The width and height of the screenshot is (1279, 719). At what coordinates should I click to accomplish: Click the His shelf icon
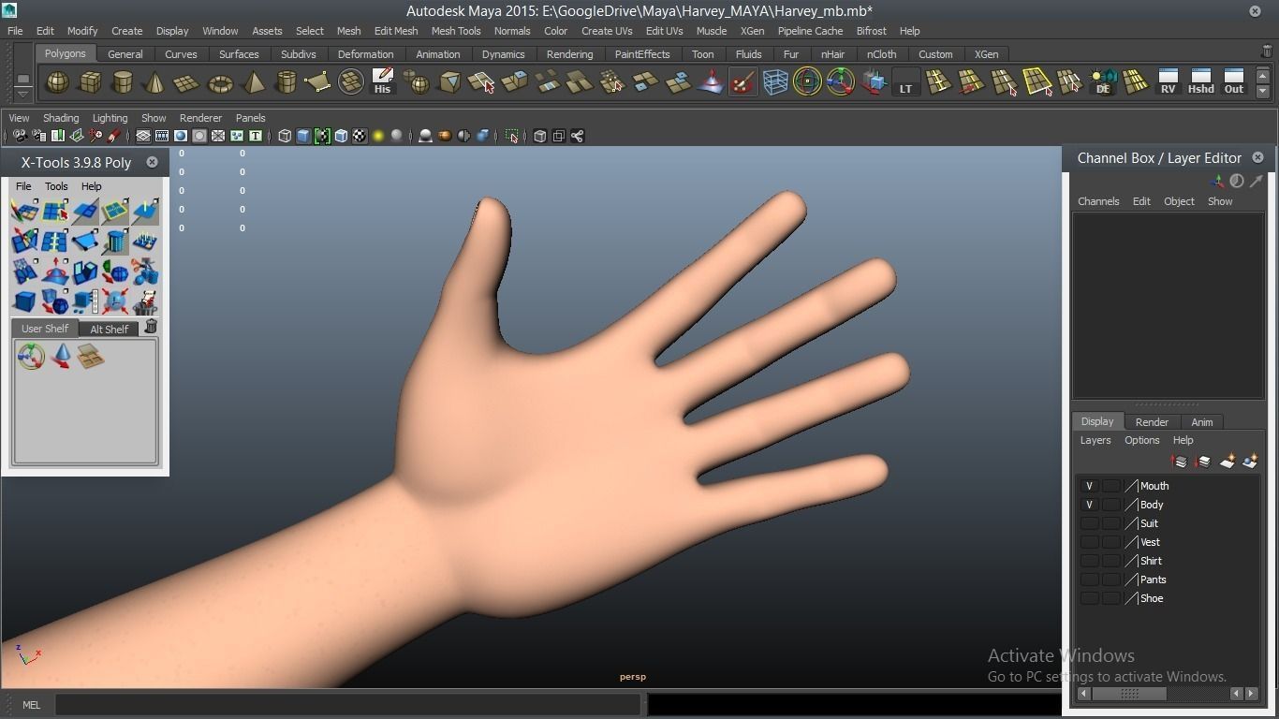(382, 81)
